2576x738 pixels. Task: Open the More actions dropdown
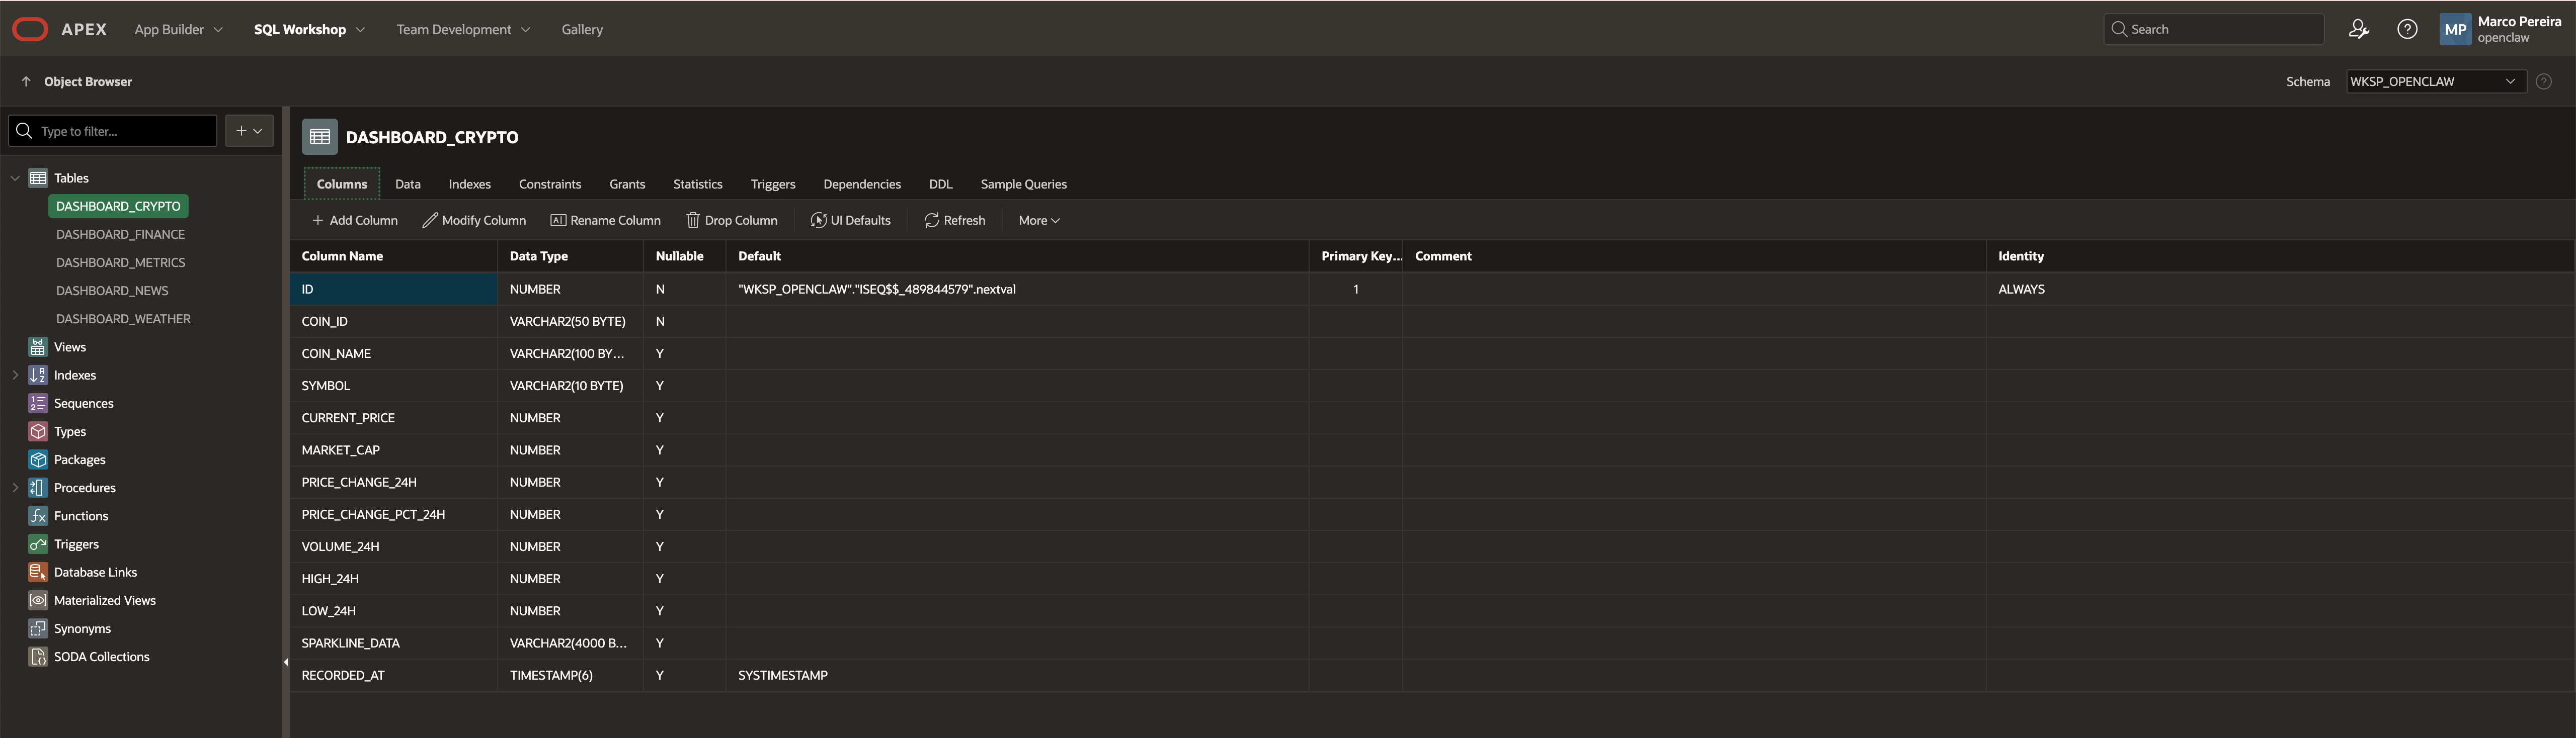pos(1038,221)
